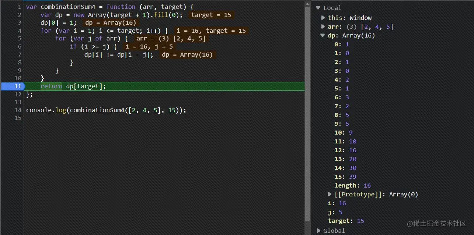
Task: Select dp entry '1: 0'
Action: tap(342, 53)
